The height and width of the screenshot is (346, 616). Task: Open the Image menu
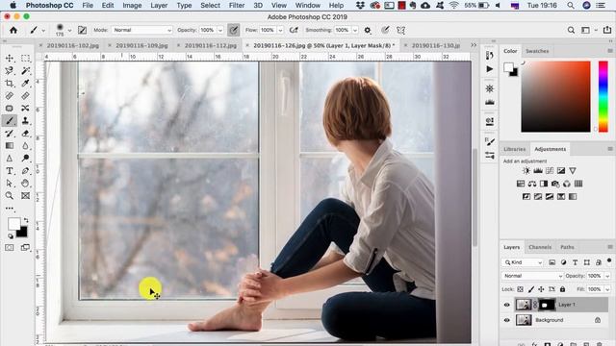[x=132, y=6]
